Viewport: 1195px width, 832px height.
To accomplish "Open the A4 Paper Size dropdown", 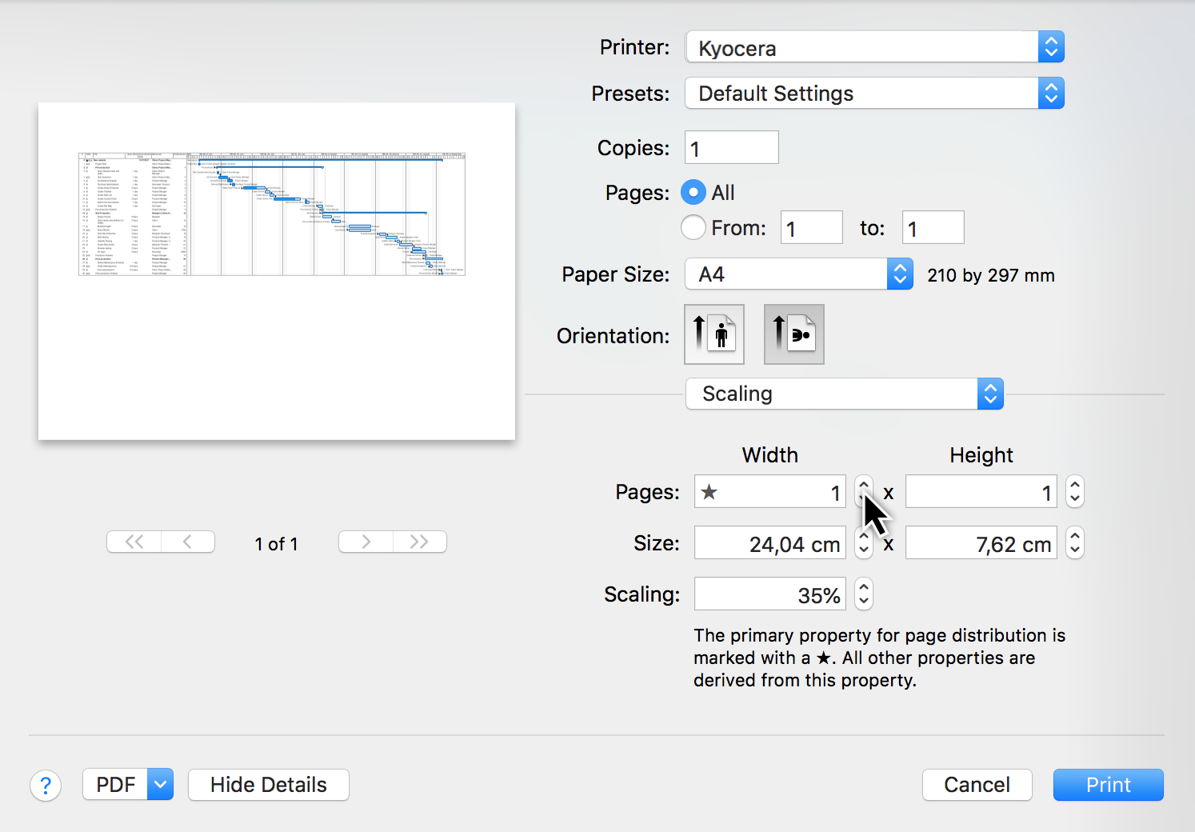I will click(798, 274).
